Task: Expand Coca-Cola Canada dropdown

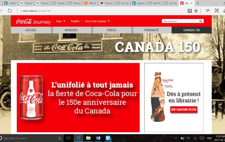Action: click(97, 21)
